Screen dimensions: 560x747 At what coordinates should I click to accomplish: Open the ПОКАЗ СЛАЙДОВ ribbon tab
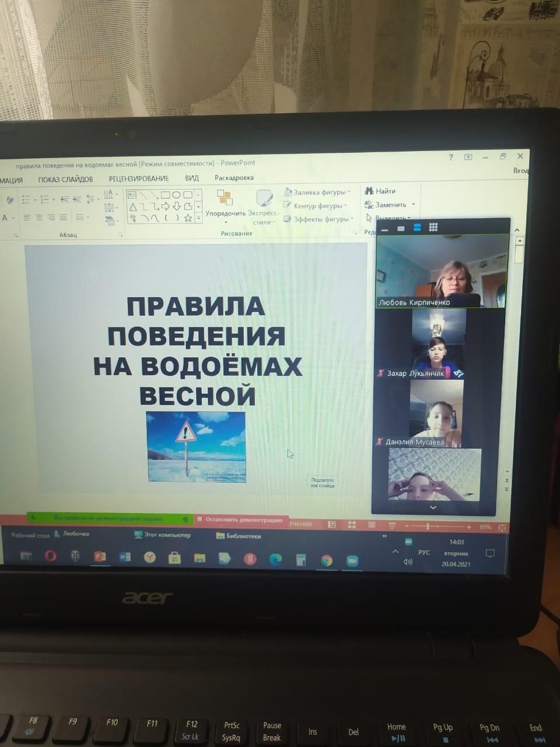[x=65, y=179]
